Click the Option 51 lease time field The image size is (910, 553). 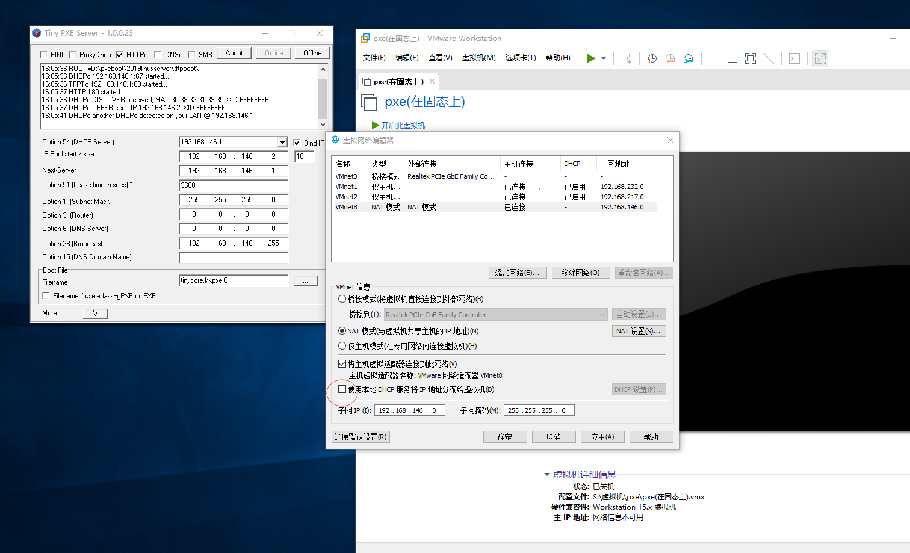(234, 185)
